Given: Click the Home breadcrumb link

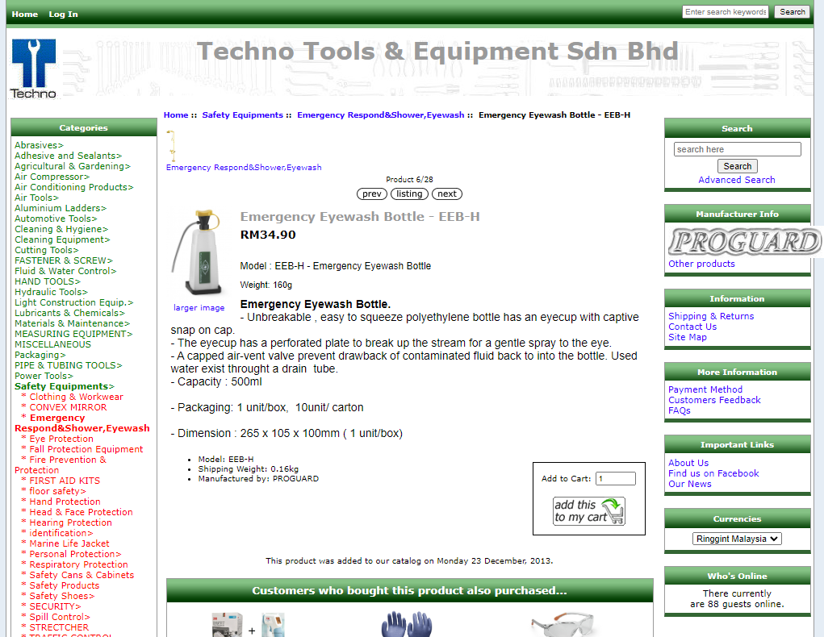Looking at the screenshot, I should tap(175, 115).
